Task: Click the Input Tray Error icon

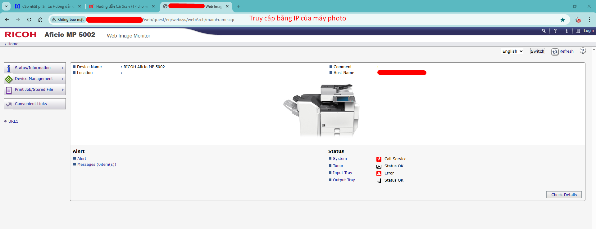Action: pyautogui.click(x=379, y=174)
